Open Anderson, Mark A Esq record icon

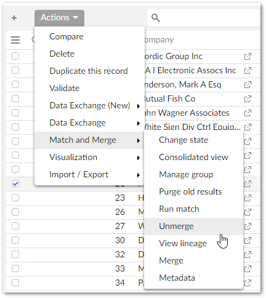click(248, 84)
